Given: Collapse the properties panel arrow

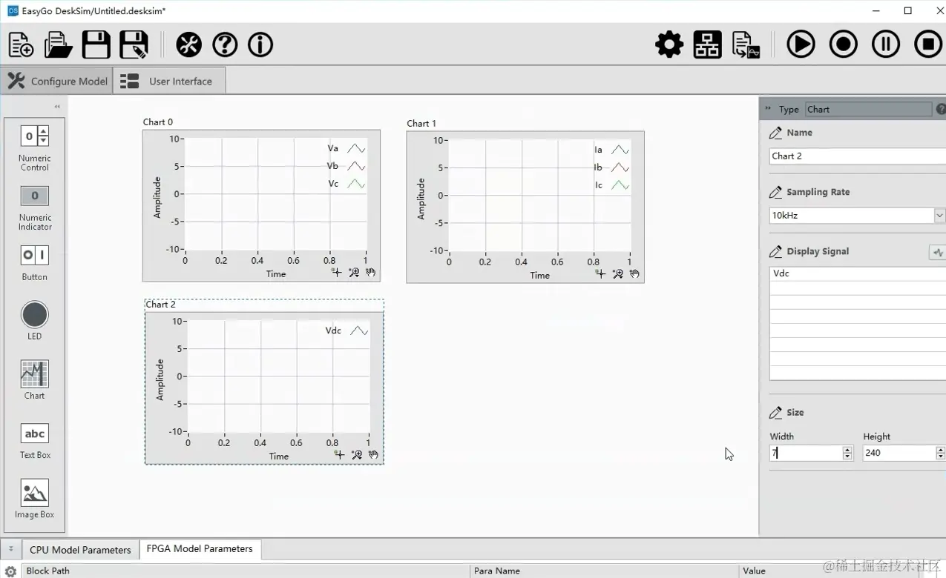Looking at the screenshot, I should pos(768,108).
